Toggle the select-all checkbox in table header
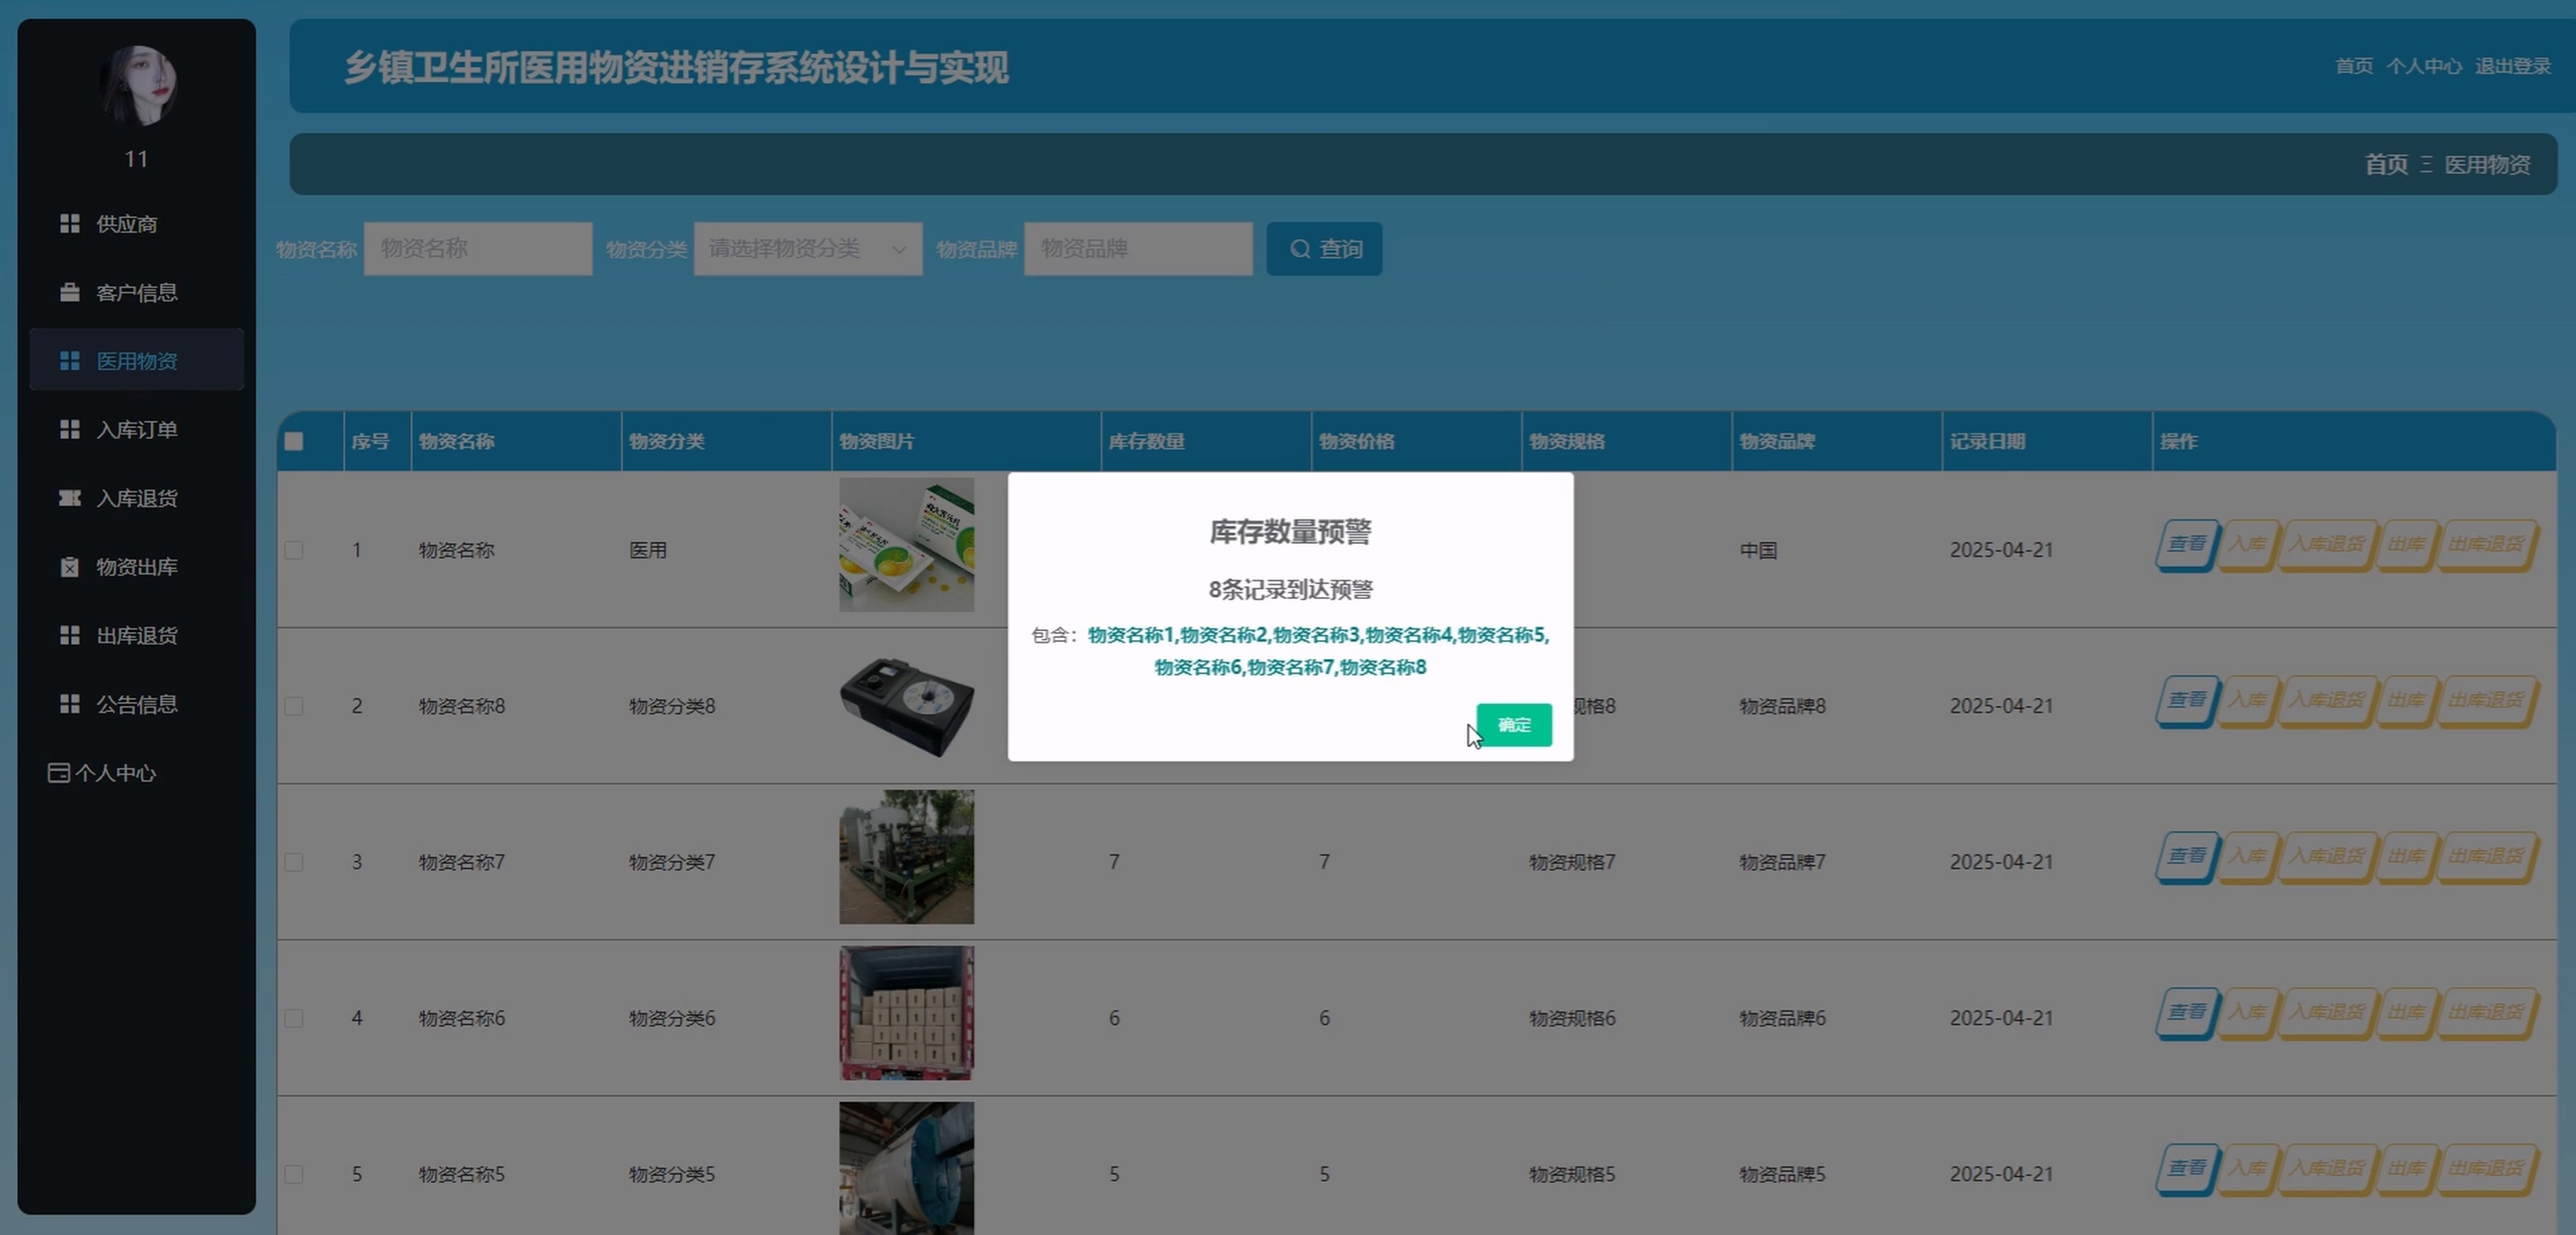This screenshot has height=1235, width=2576. click(294, 442)
